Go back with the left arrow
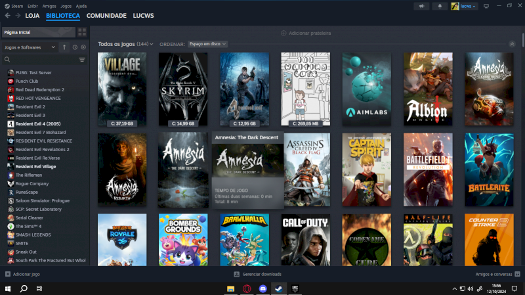The height and width of the screenshot is (295, 525). coord(8,15)
